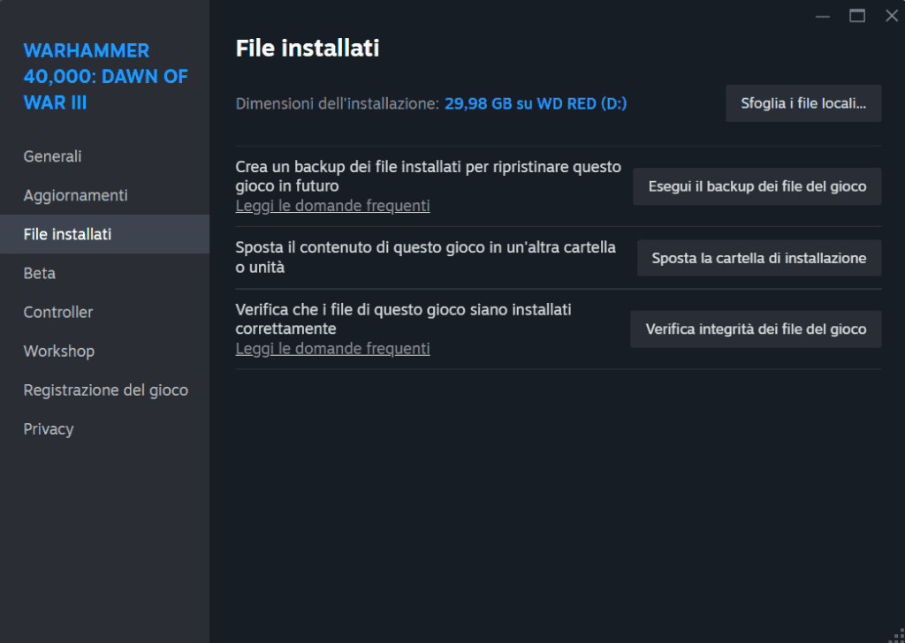The width and height of the screenshot is (905, 643).
Task: Click the 29,98 GB su WD RED text
Action: 536,103
